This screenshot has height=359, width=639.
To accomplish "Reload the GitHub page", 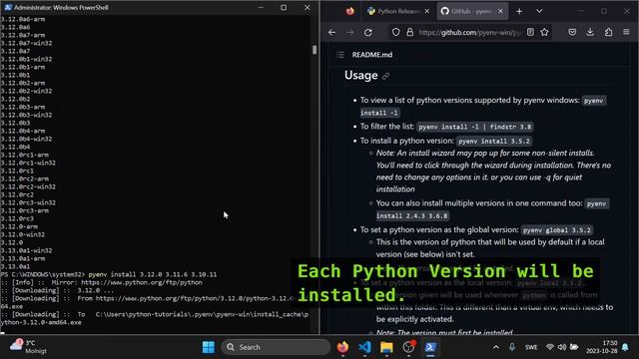I will tap(368, 32).
